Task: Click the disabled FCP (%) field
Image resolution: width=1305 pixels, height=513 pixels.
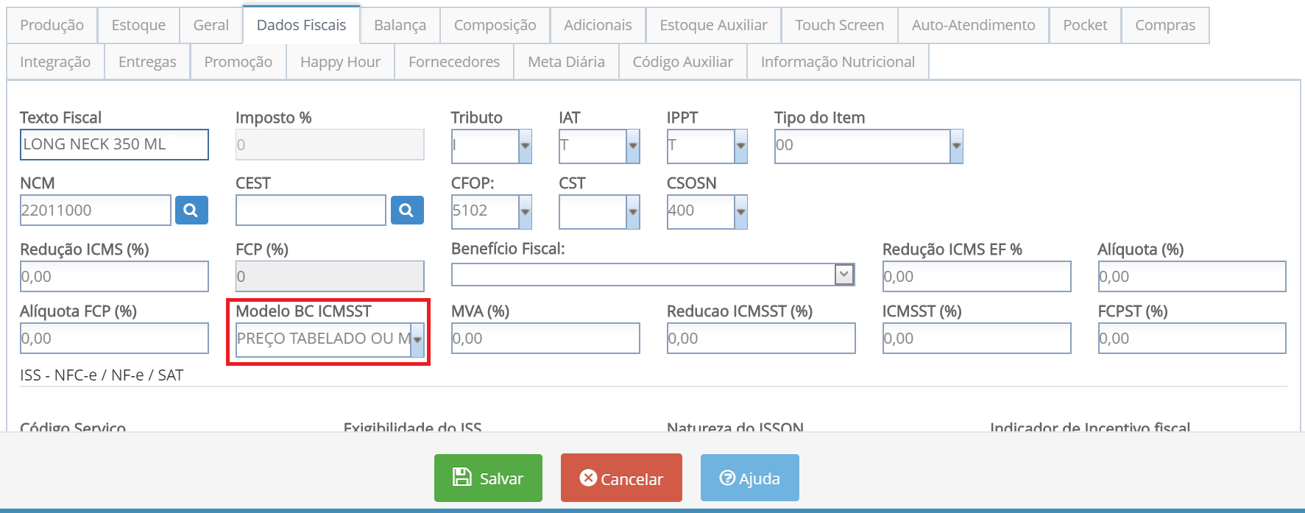Action: (x=330, y=277)
